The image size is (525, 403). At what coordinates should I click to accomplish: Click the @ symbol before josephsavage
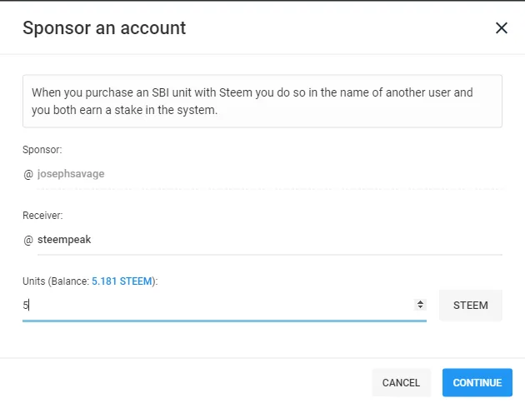tap(27, 174)
